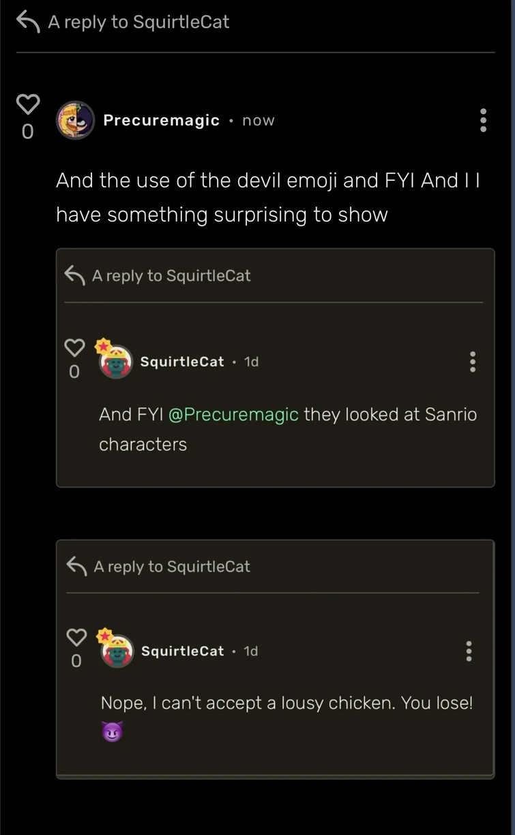Open Precuremagic's profile avatar
The image size is (515, 835).
[x=75, y=121]
